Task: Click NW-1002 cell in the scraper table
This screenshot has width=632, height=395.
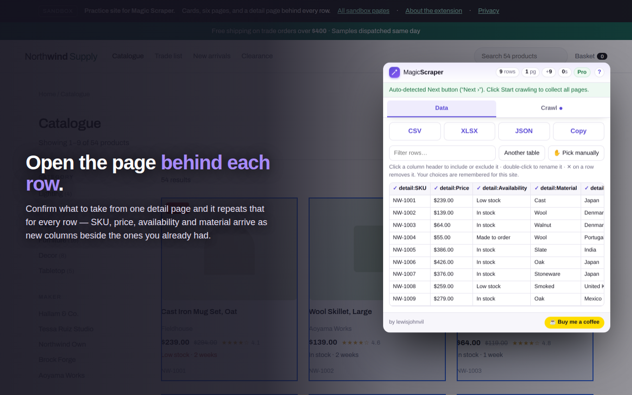Action: pyautogui.click(x=410, y=213)
